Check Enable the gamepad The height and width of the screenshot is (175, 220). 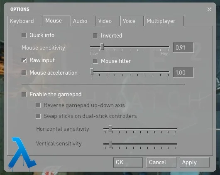point(24,95)
